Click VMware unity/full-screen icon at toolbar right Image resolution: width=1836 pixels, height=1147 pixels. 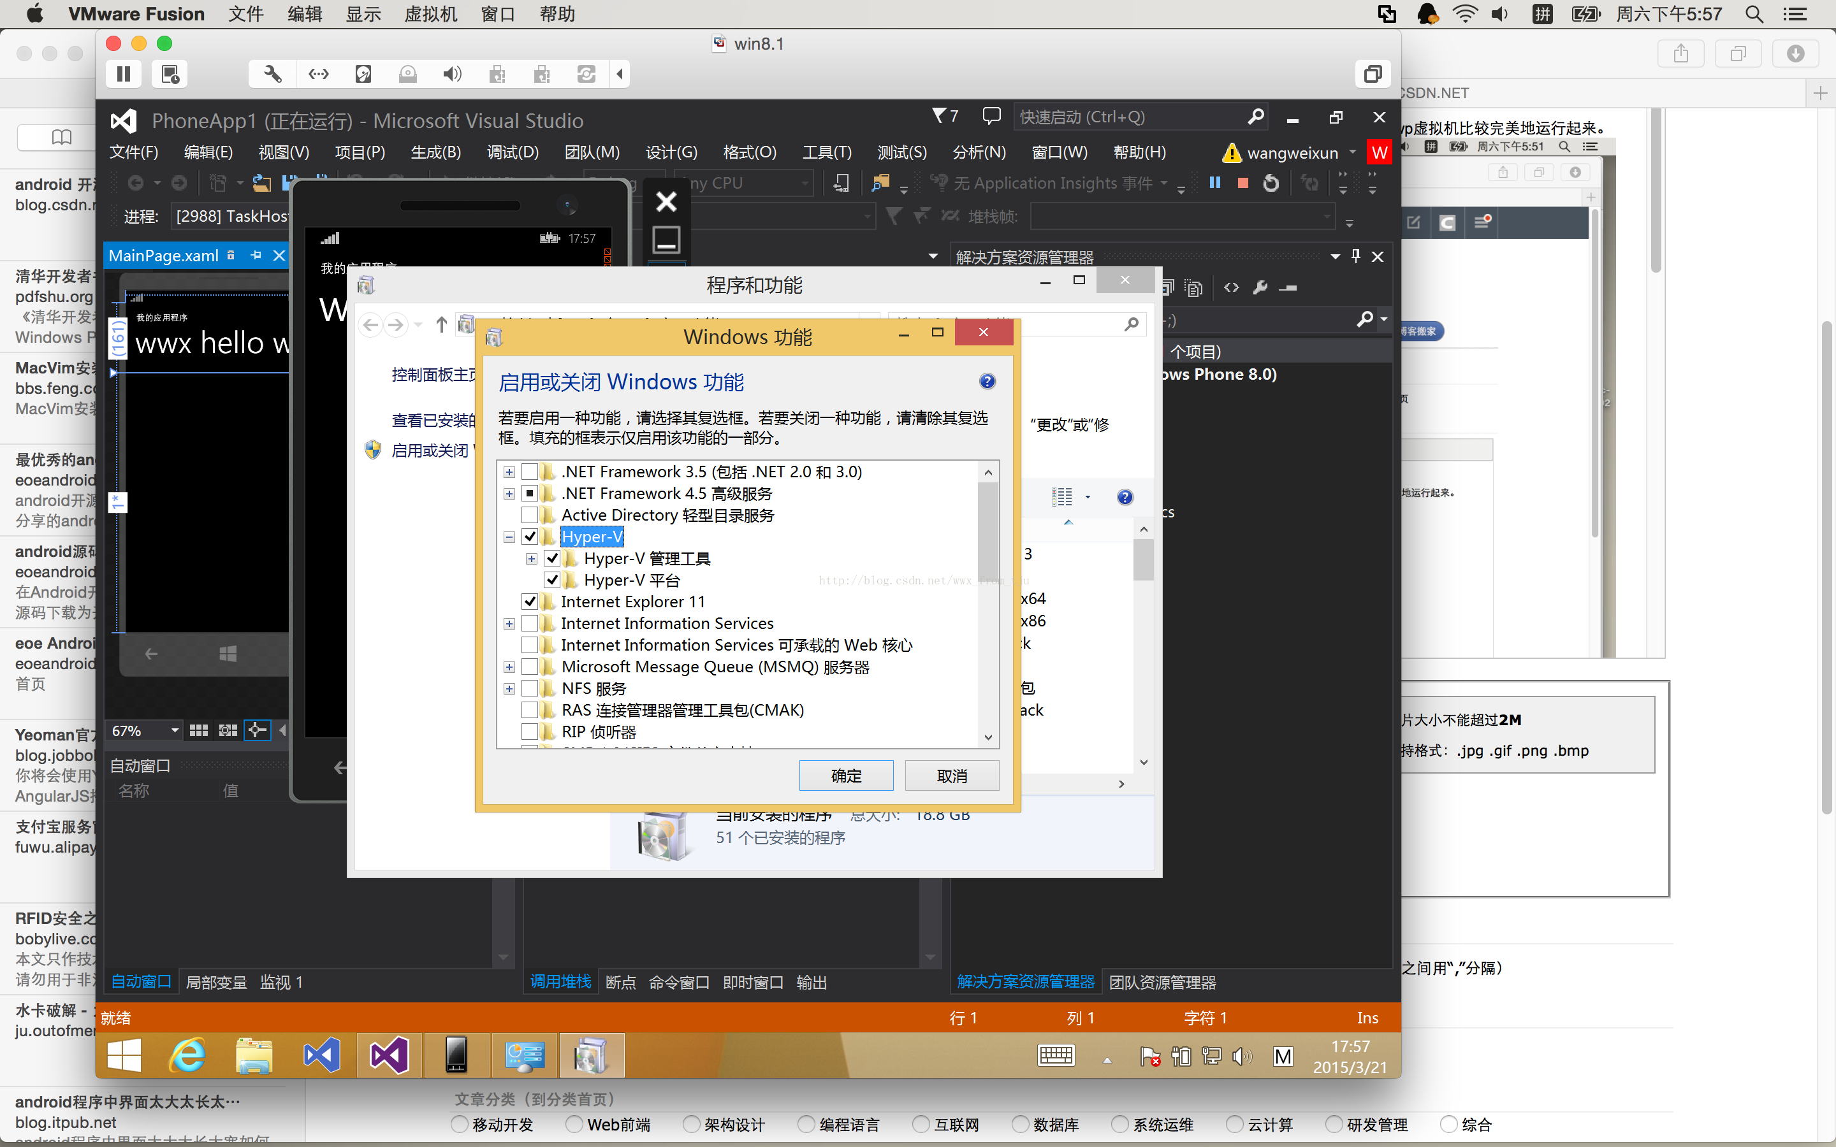[1373, 73]
